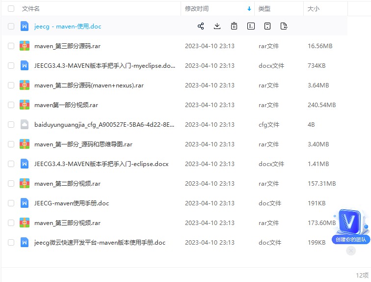Click the Word icon of jeecg - maven-使用.doc
Image resolution: width=371 pixels, height=282 pixels.
[x=25, y=26]
